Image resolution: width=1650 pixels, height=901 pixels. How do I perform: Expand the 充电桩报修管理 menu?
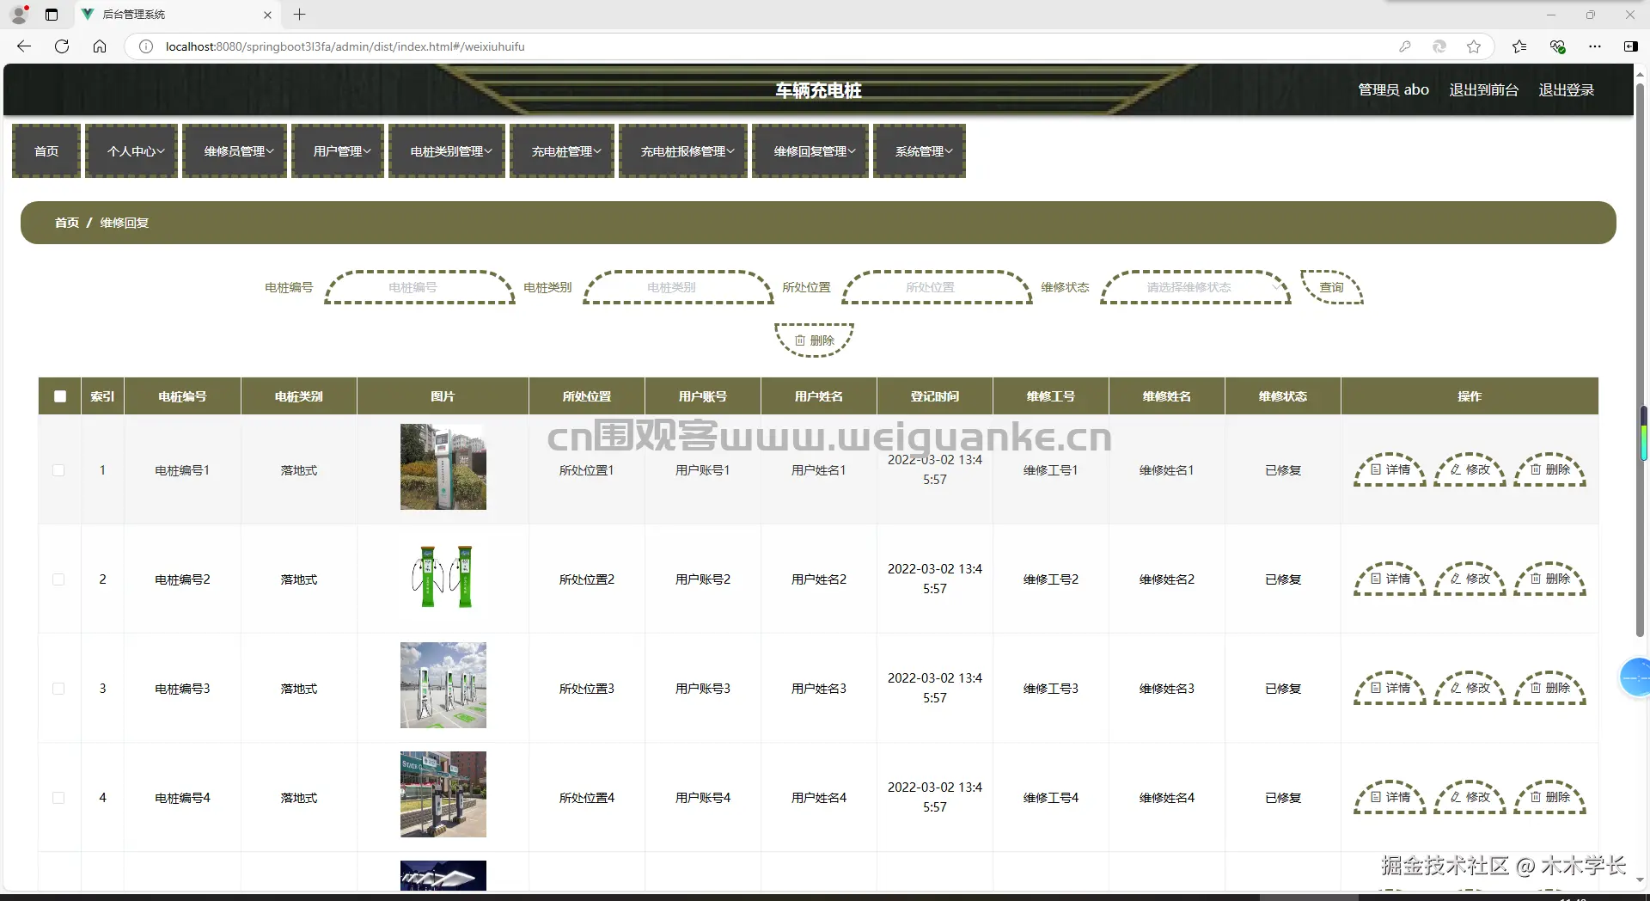tap(683, 151)
